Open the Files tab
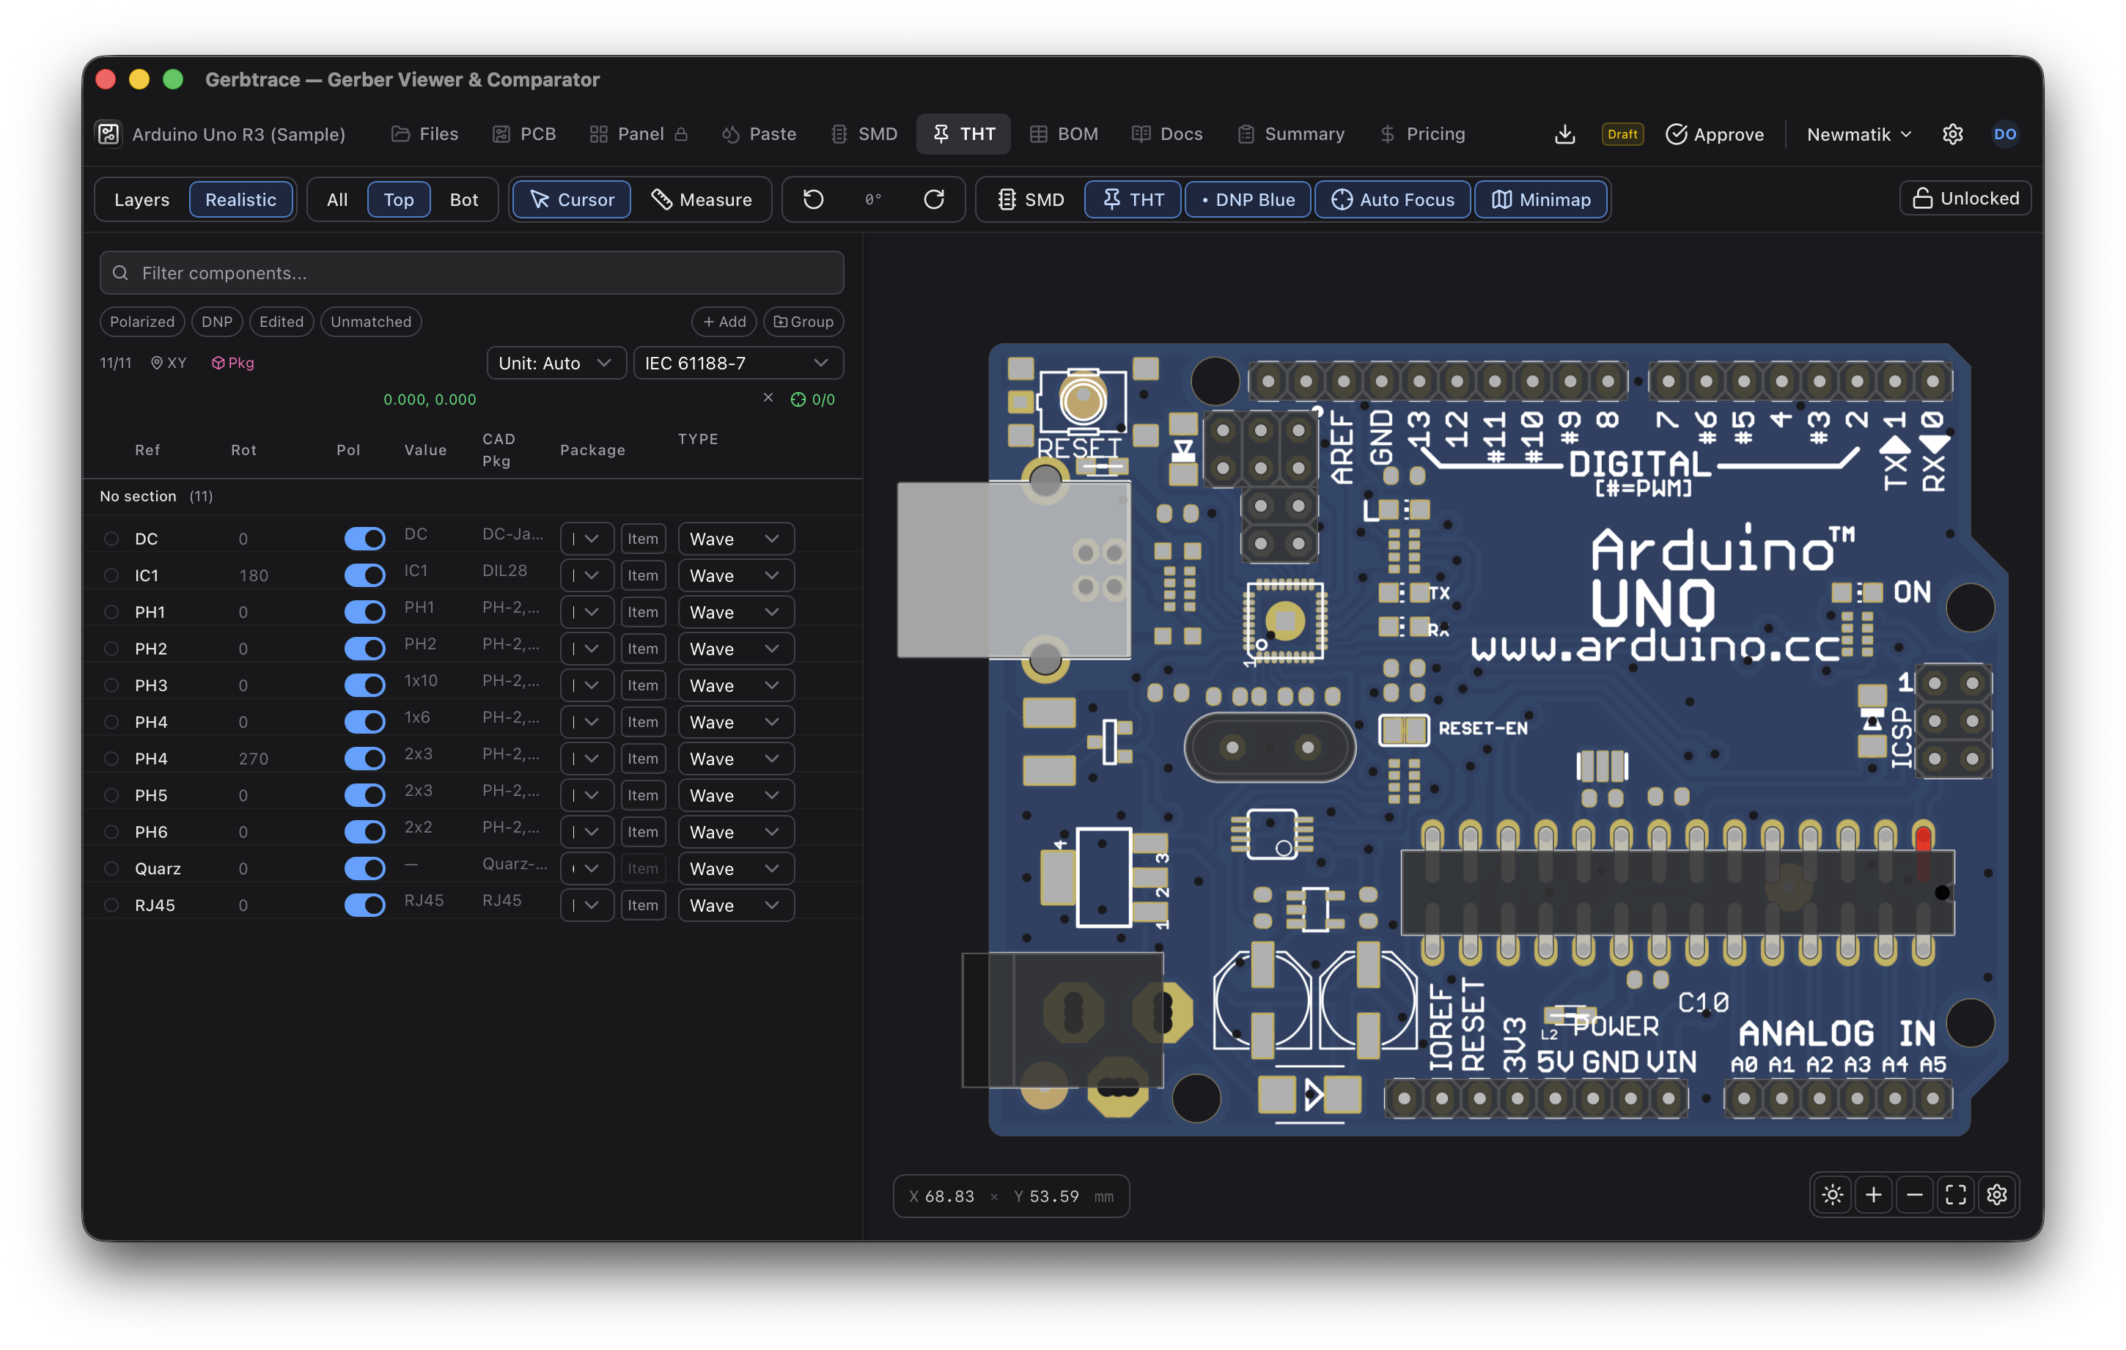This screenshot has width=2126, height=1350. (x=425, y=134)
